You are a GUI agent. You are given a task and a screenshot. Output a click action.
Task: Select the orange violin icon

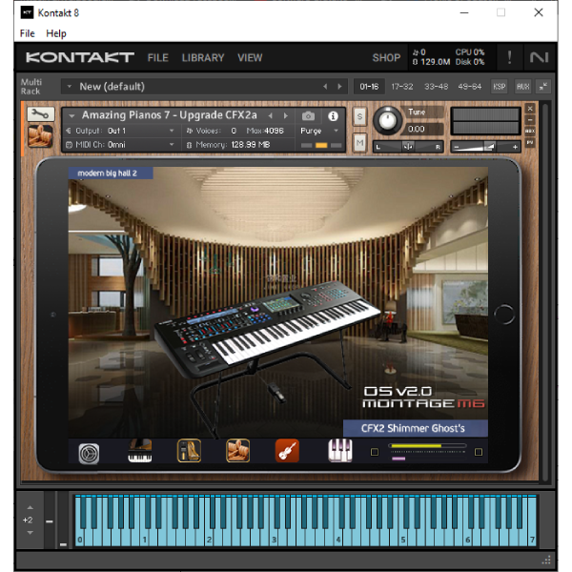tap(287, 451)
